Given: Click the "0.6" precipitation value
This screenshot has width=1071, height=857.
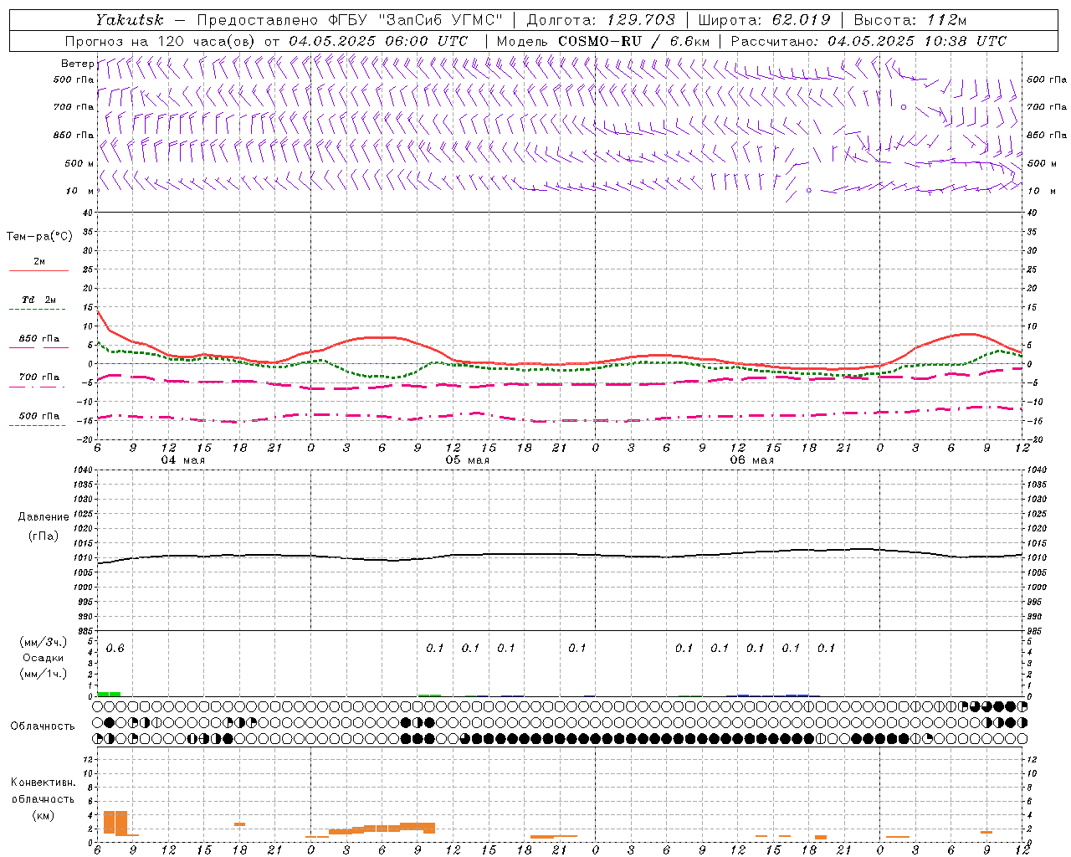Looking at the screenshot, I should tap(115, 649).
